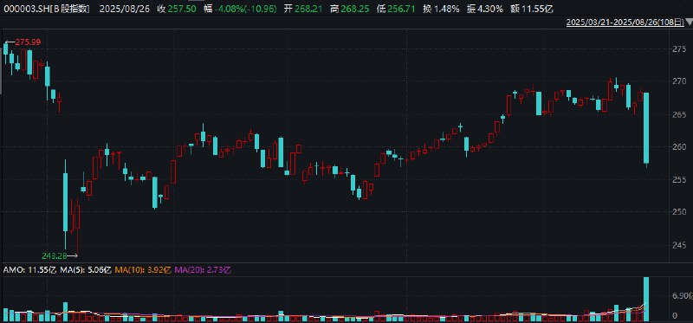Select the MA(5): 5.06亿 indicator label
The height and width of the screenshot is (323, 693).
click(86, 270)
